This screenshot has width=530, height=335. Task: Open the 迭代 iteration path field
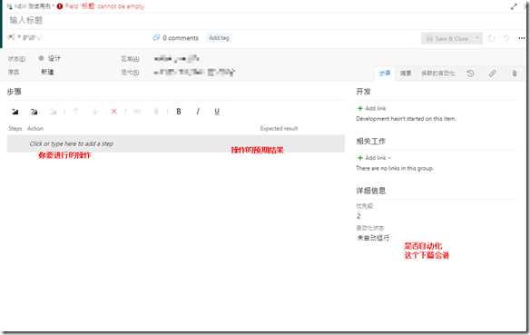click(194, 72)
